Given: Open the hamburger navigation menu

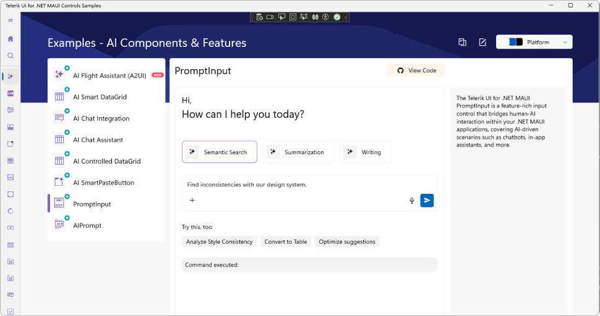Looking at the screenshot, I should click(x=11, y=20).
